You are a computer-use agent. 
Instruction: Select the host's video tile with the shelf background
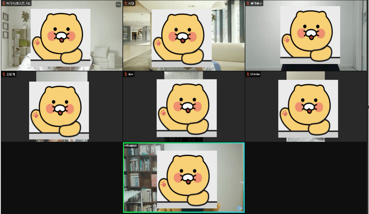62,36
